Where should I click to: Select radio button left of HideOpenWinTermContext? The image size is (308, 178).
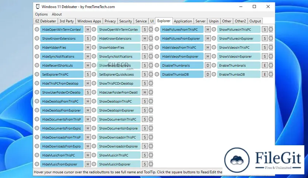(37, 29)
